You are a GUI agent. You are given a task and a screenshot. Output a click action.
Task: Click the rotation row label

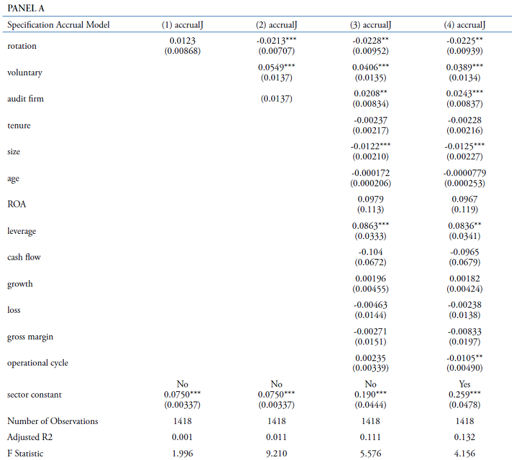[x=22, y=46]
